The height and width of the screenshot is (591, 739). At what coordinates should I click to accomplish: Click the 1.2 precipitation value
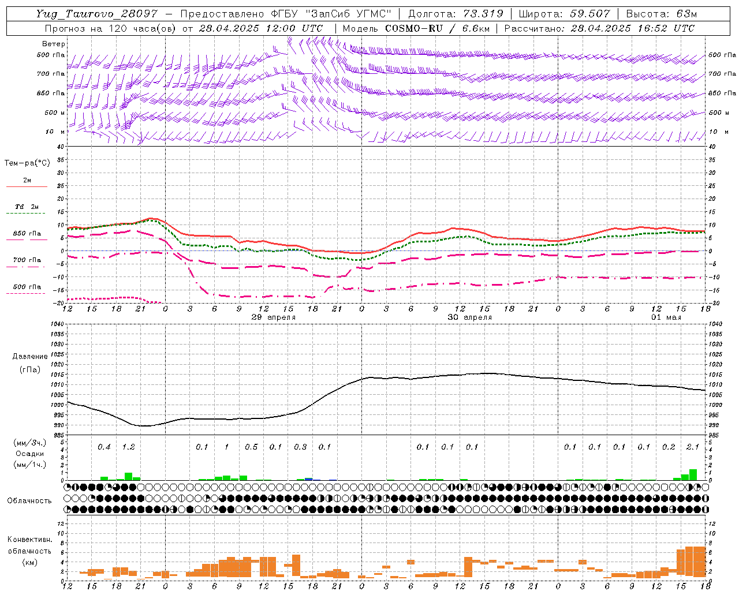pyautogui.click(x=128, y=447)
